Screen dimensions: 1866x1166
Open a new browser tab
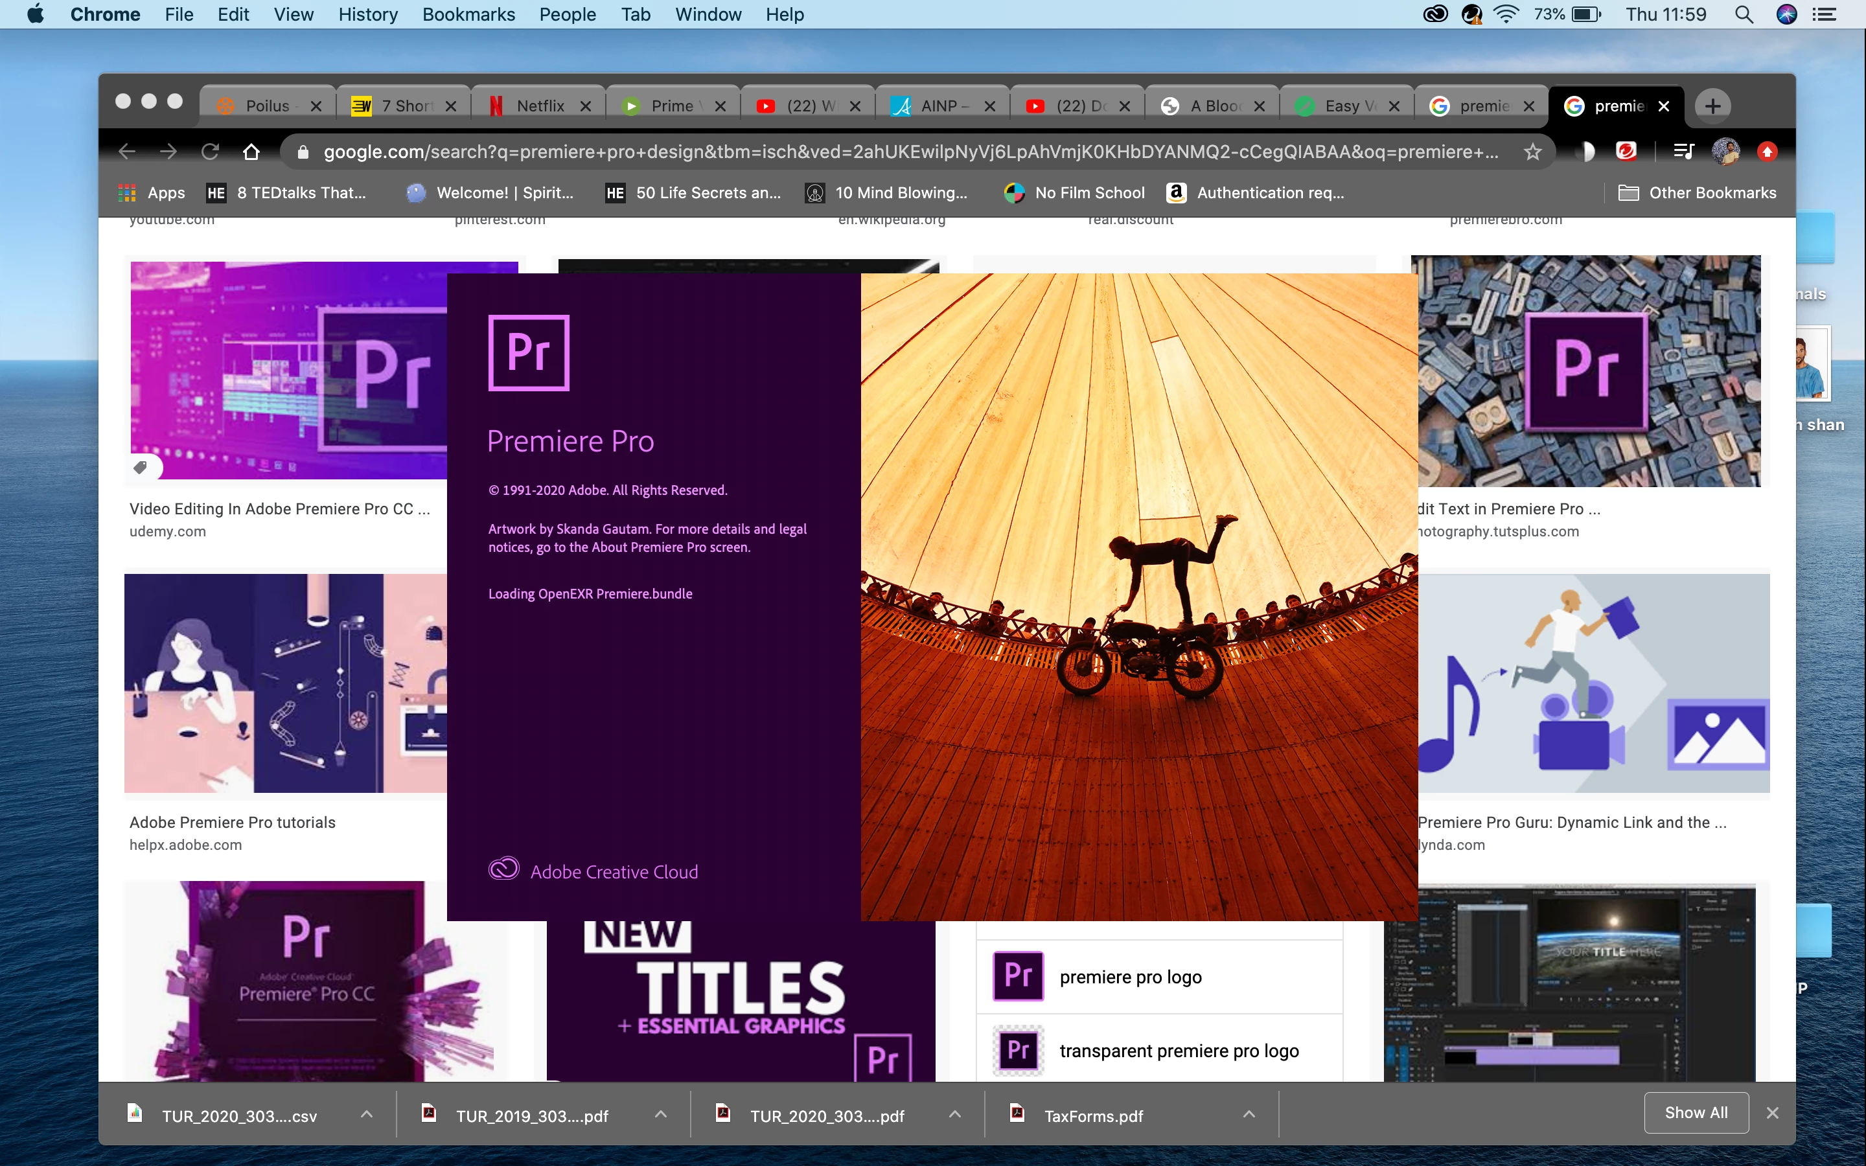pos(1713,106)
